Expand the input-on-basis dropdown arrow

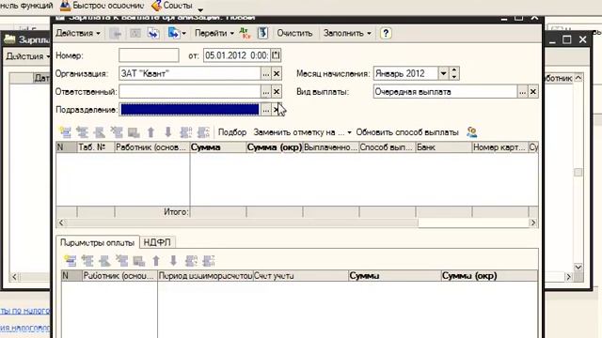[x=184, y=34]
